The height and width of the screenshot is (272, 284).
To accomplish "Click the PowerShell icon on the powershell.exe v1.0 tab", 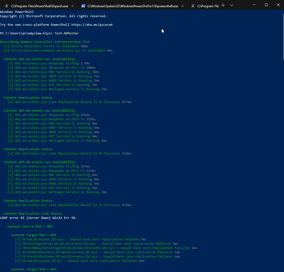I will (x=83, y=5).
